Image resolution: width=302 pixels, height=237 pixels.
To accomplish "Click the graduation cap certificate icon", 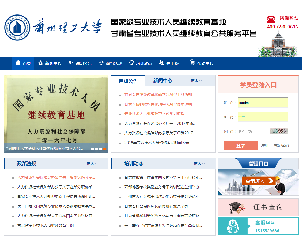I will tap(237, 208).
